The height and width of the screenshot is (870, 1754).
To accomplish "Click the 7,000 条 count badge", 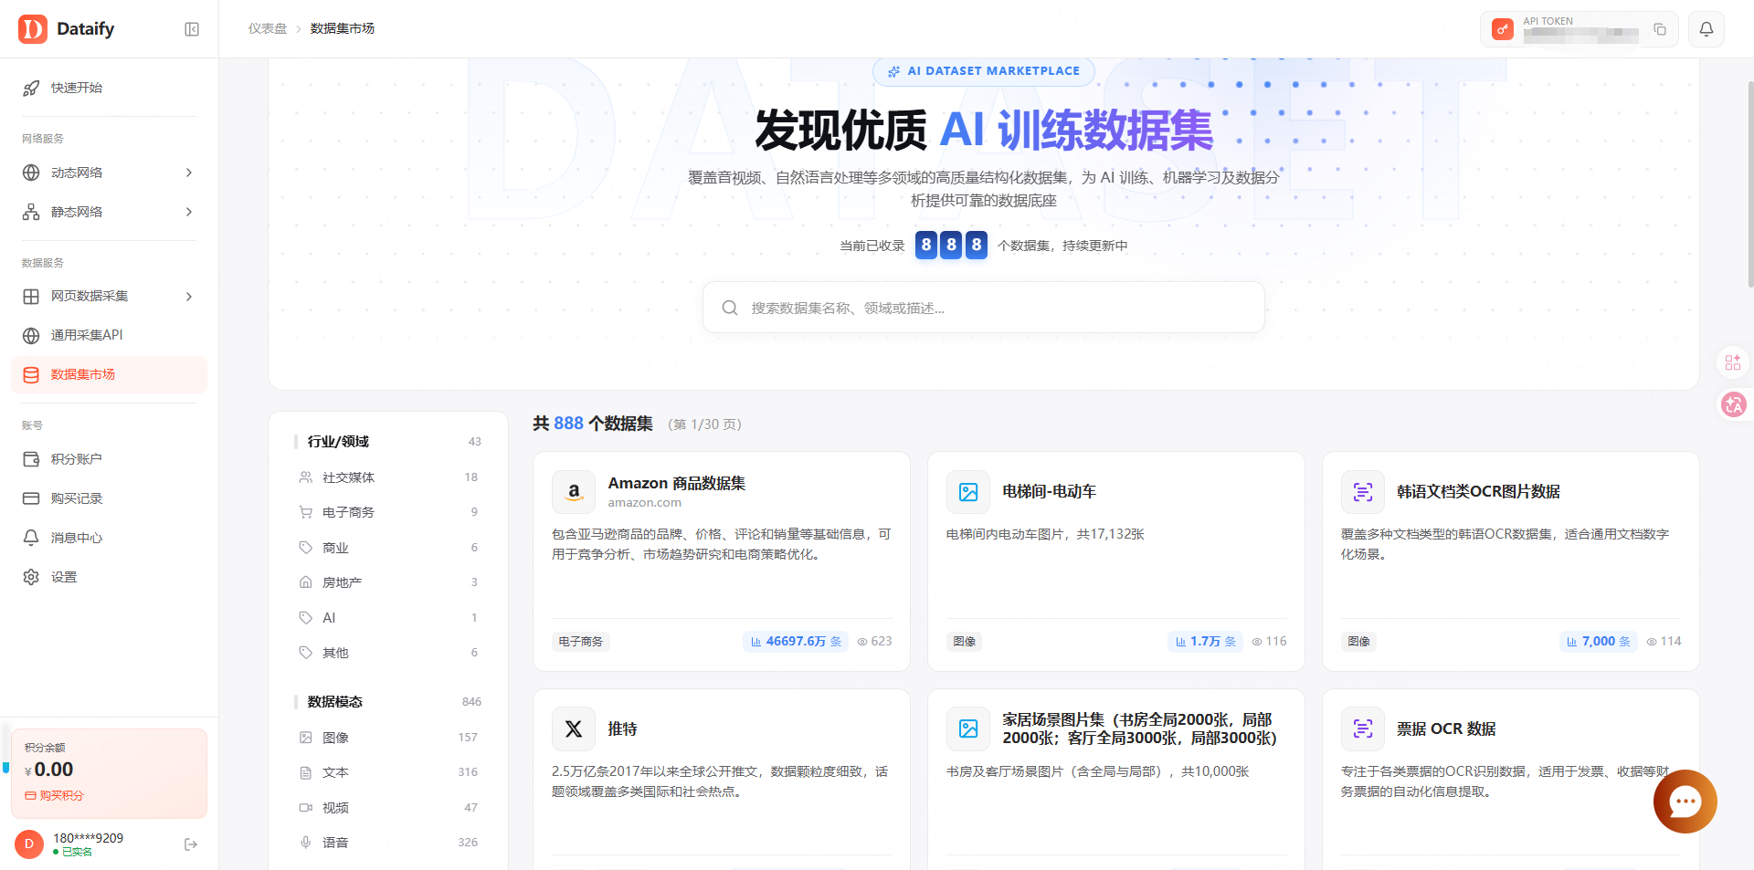I will 1599,642.
